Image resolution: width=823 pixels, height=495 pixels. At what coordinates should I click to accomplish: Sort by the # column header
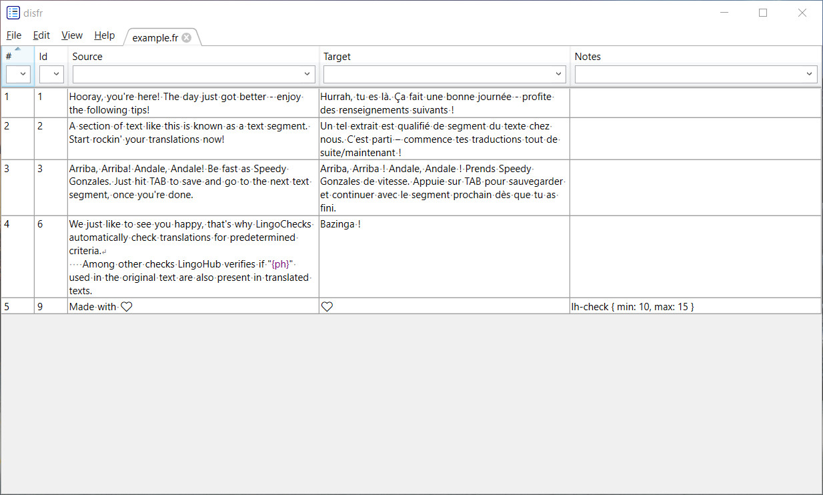17,56
